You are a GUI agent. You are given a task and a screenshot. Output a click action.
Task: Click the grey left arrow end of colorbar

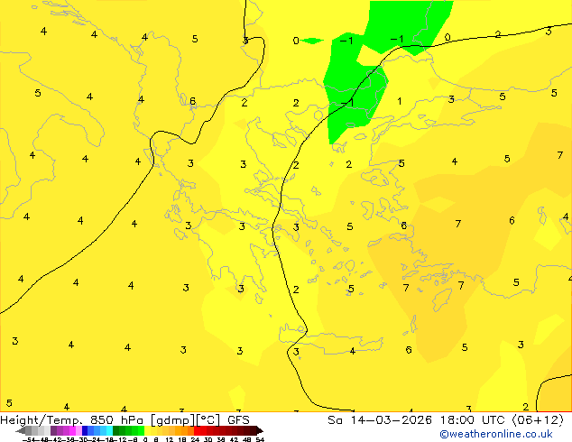[21, 430]
